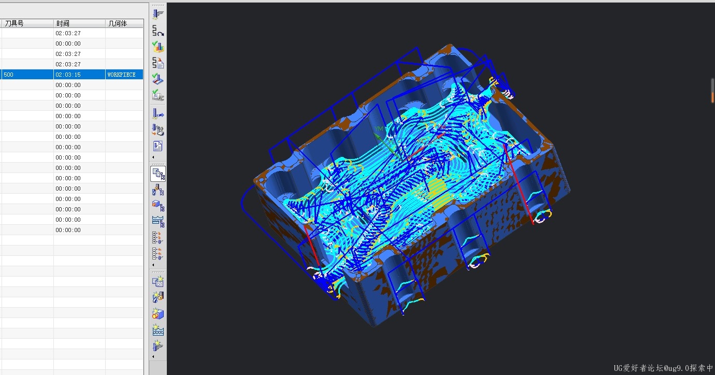This screenshot has height=375, width=715.
Task: Expand the operations toolbar overflow arrow
Action: click(153, 157)
